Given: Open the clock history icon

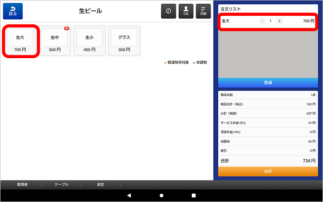Looking at the screenshot, I should coord(168,11).
